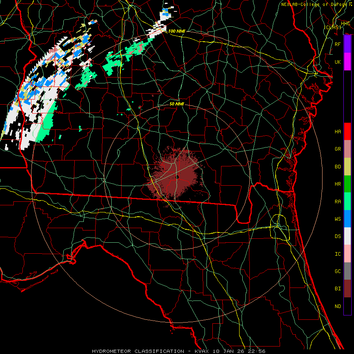
Task: Click the "DS" legend label
Action: (x=338, y=236)
